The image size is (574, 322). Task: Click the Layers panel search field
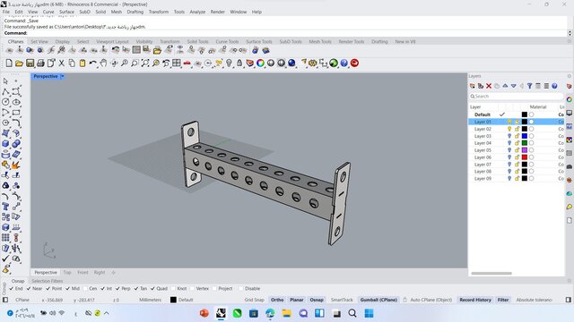pos(516,97)
